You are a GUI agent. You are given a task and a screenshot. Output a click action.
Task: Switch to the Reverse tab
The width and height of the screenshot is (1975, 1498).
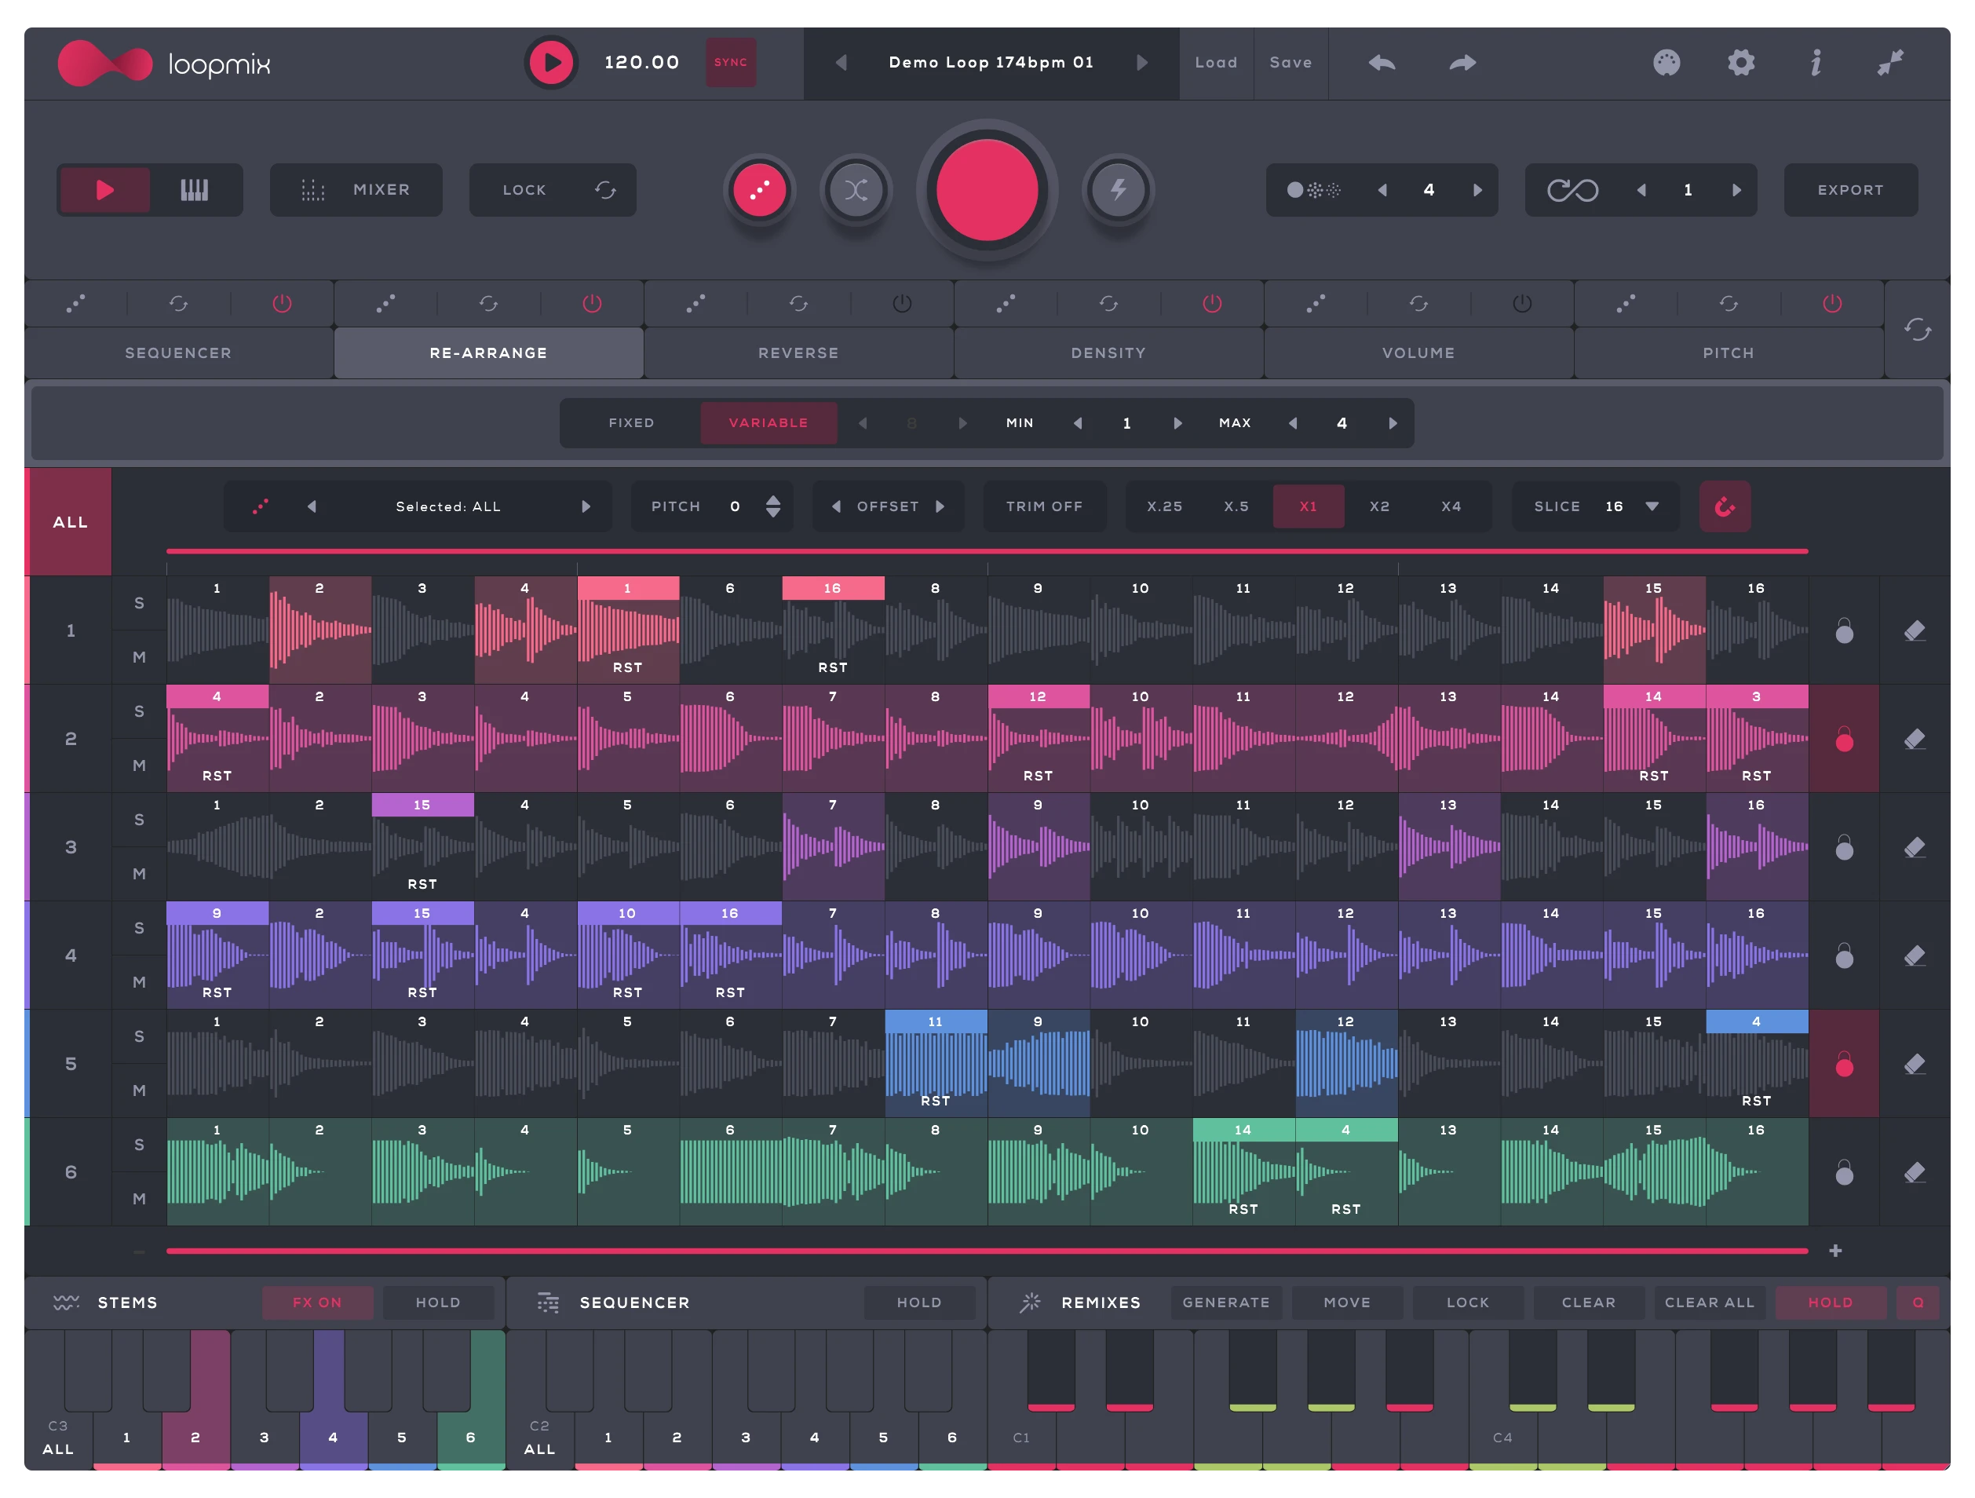click(x=798, y=353)
